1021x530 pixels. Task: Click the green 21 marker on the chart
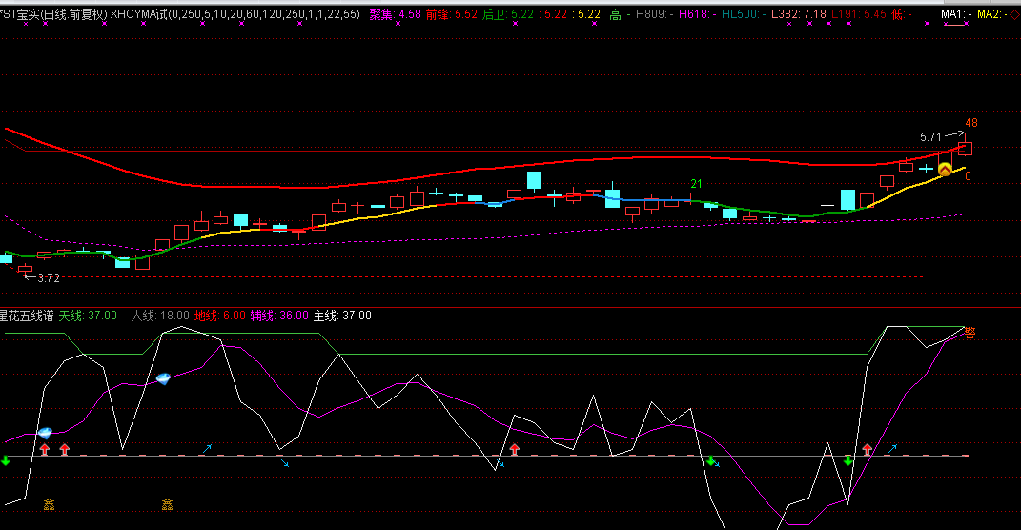point(697,184)
